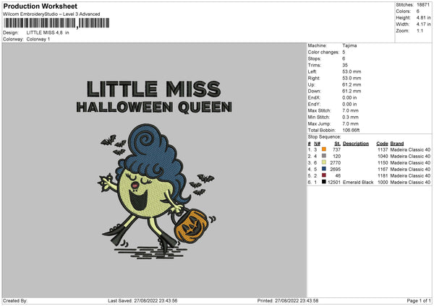Image resolution: width=434 pixels, height=306 pixels.
Task: Click 'Up:' value '61.2 mm'
Action: tap(352, 84)
